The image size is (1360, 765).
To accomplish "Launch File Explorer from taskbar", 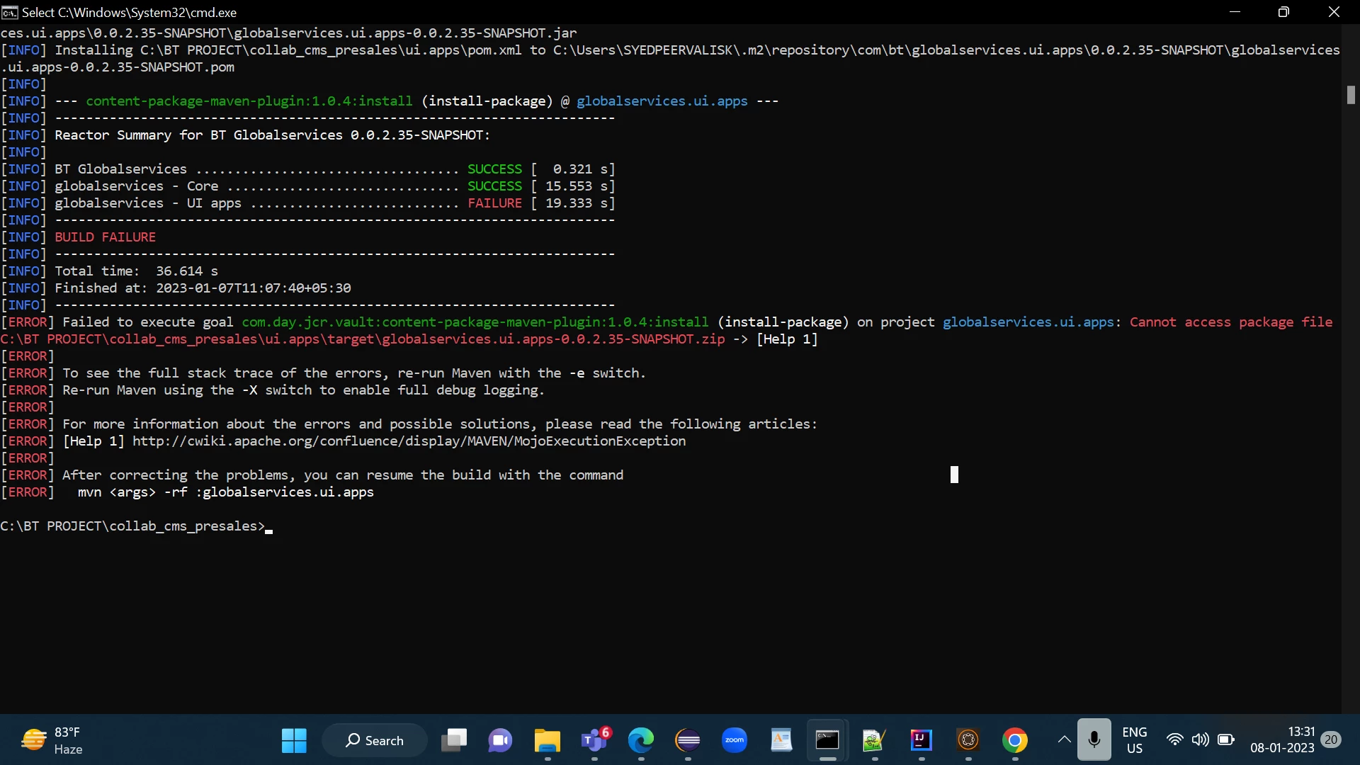I will (x=547, y=741).
